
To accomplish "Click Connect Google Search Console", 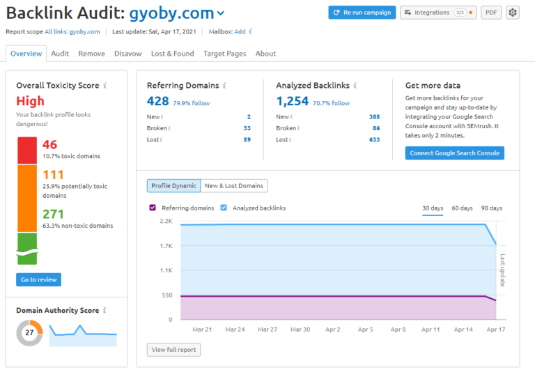I will 454,153.
